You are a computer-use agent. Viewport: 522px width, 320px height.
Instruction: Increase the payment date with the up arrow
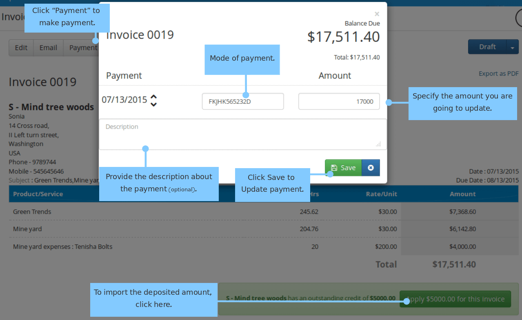click(153, 96)
